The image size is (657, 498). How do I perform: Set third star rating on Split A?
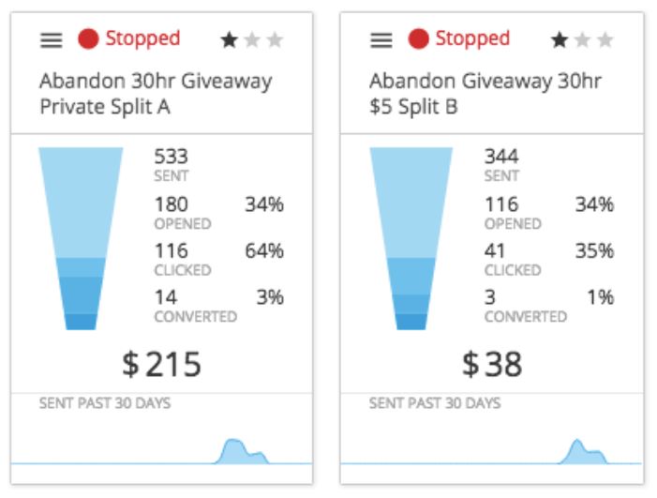click(x=275, y=40)
